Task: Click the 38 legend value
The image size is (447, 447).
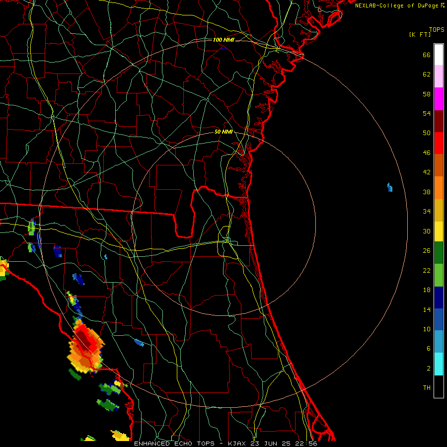Action: [x=427, y=192]
